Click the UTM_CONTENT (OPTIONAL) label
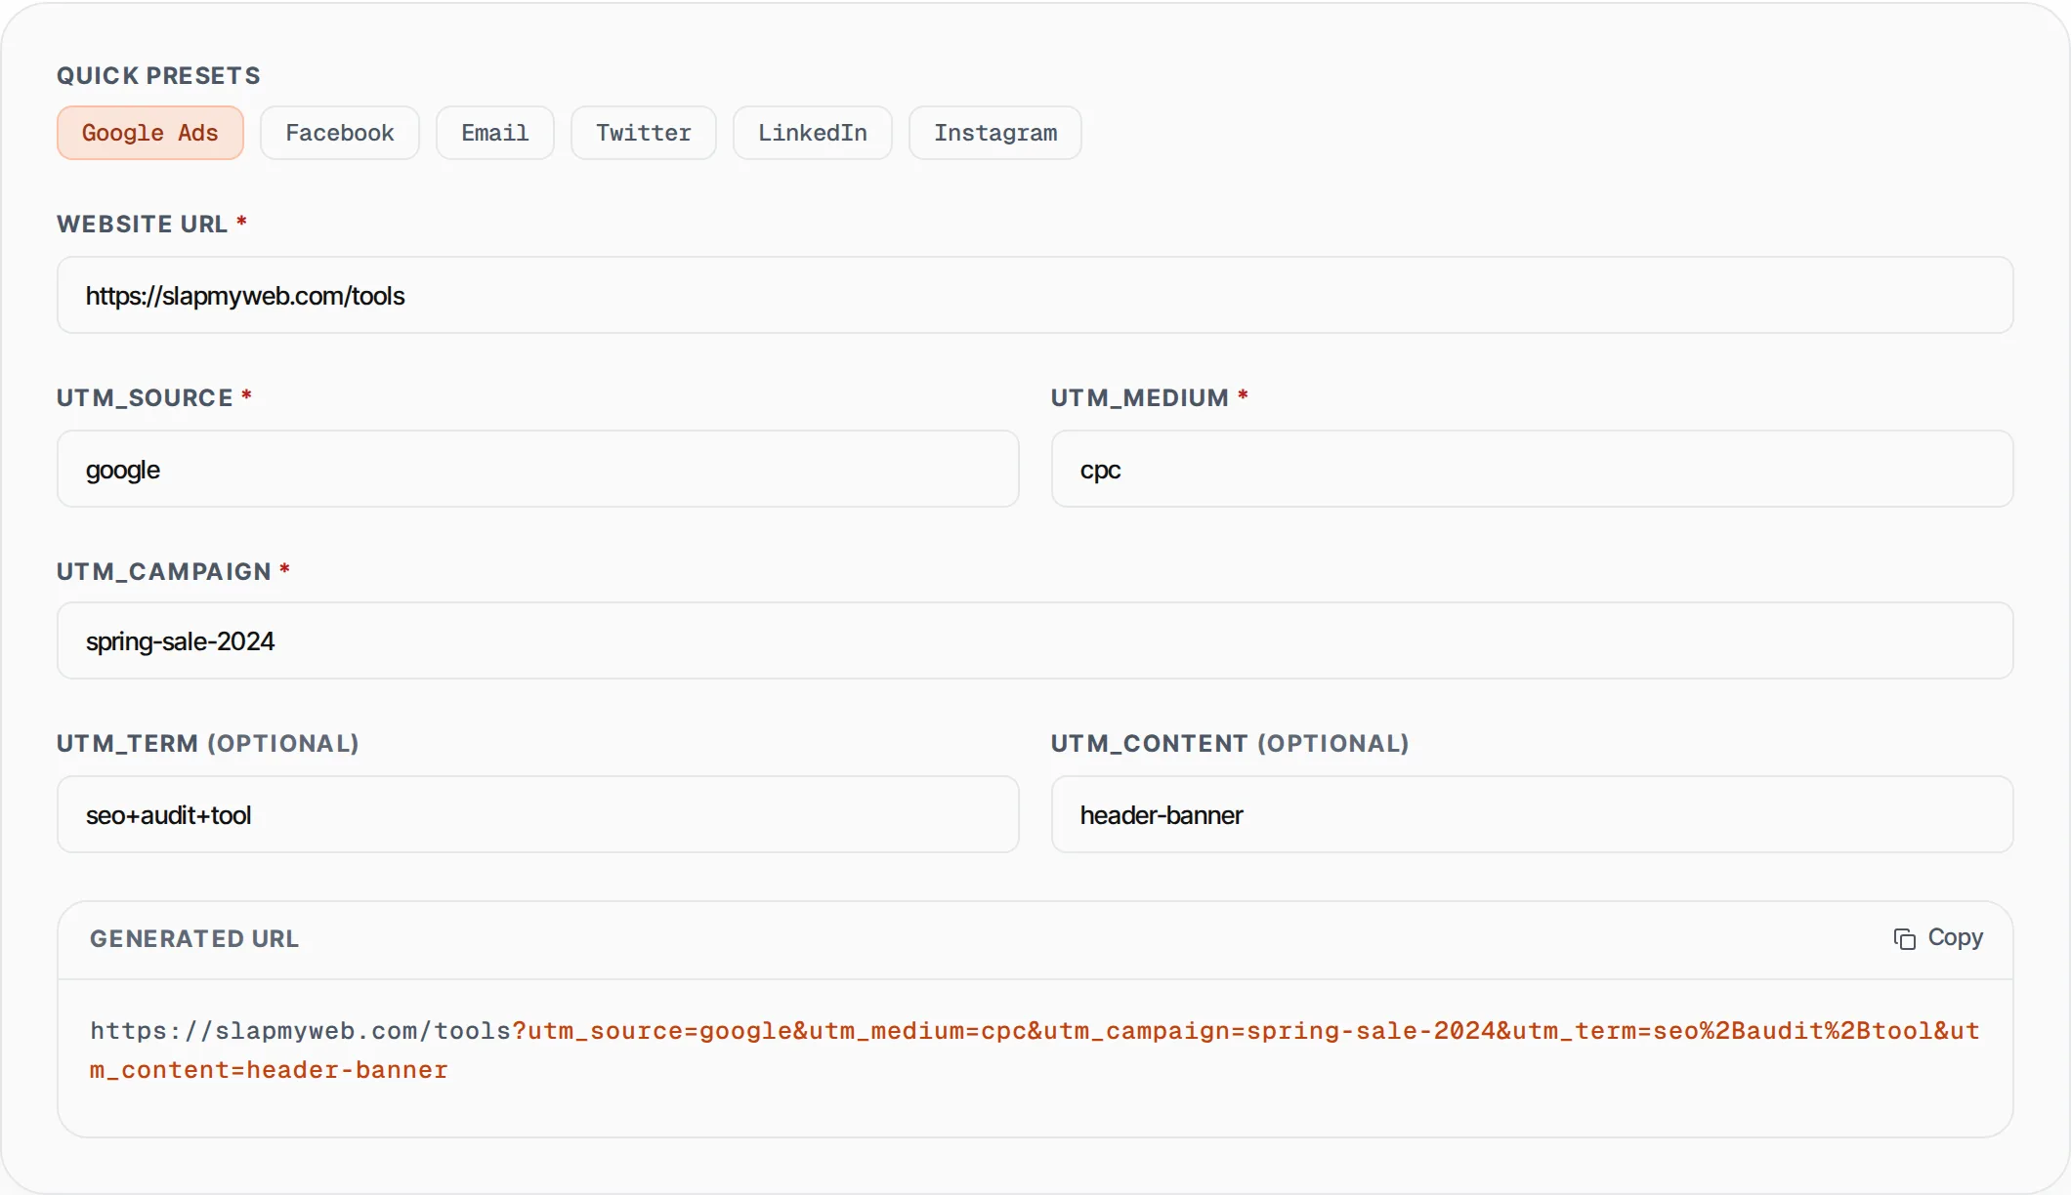Viewport: 2071px width, 1195px height. [1230, 743]
